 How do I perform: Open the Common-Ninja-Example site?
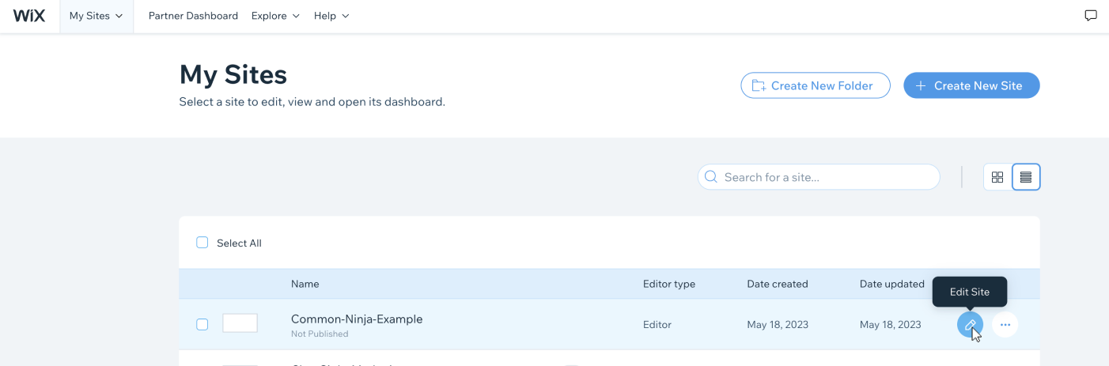coord(357,319)
